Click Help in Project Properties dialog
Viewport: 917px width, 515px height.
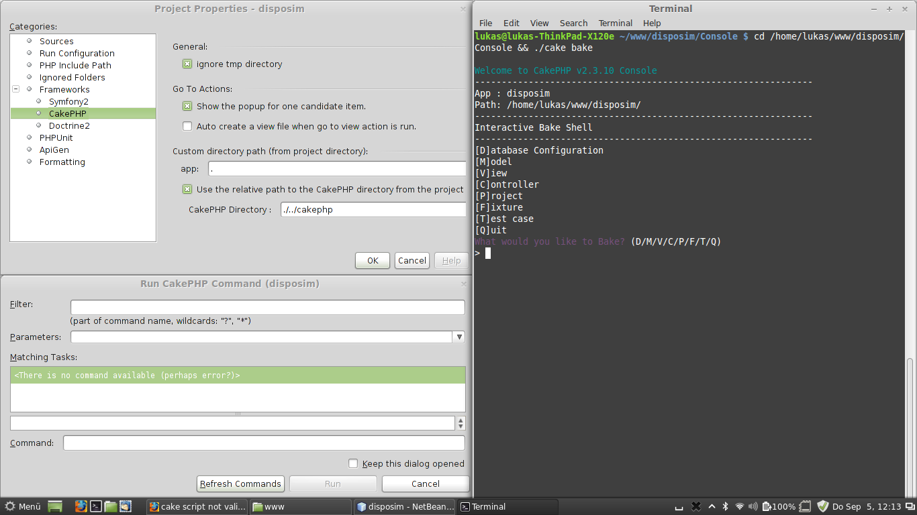[x=452, y=261]
